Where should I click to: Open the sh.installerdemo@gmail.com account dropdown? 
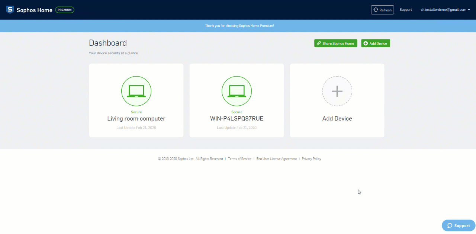pos(443,10)
